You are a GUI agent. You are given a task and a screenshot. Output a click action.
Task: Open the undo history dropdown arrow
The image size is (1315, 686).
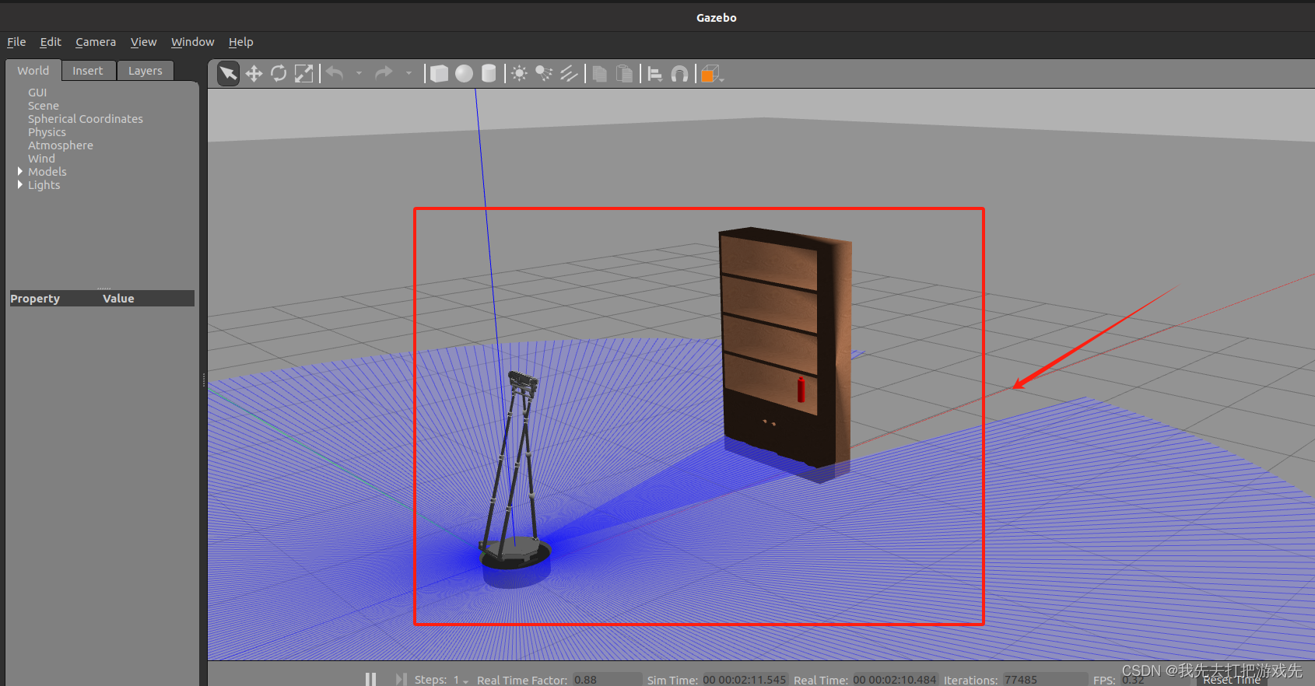coord(359,73)
